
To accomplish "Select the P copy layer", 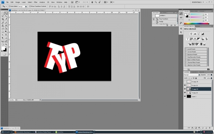I will tap(199, 85).
